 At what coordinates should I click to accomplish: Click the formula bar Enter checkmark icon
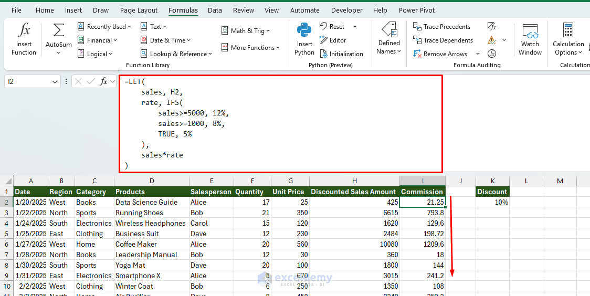pos(91,81)
